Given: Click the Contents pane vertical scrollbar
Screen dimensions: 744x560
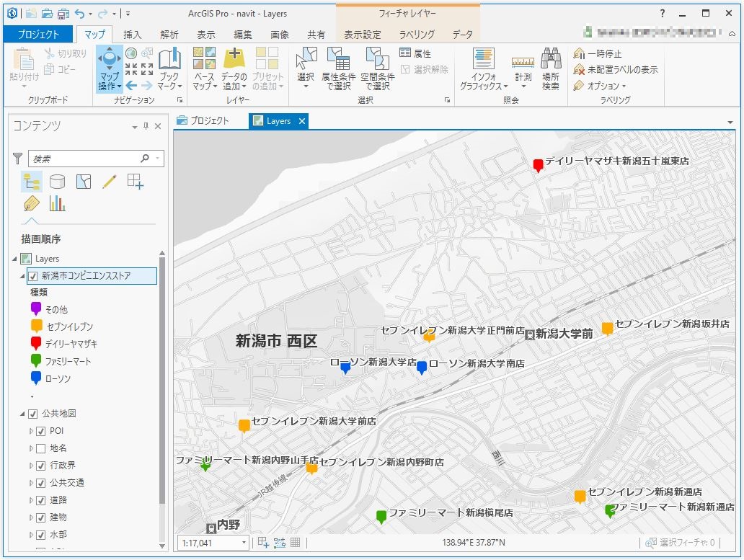Looking at the screenshot, I should [x=162, y=379].
